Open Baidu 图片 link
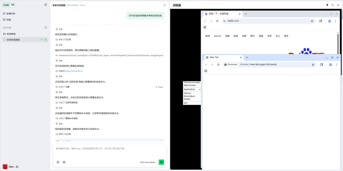Viewport: 343px width, 171px height. pos(252,36)
